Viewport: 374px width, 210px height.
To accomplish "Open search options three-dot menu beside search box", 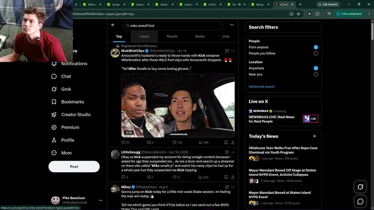I will 232,25.
